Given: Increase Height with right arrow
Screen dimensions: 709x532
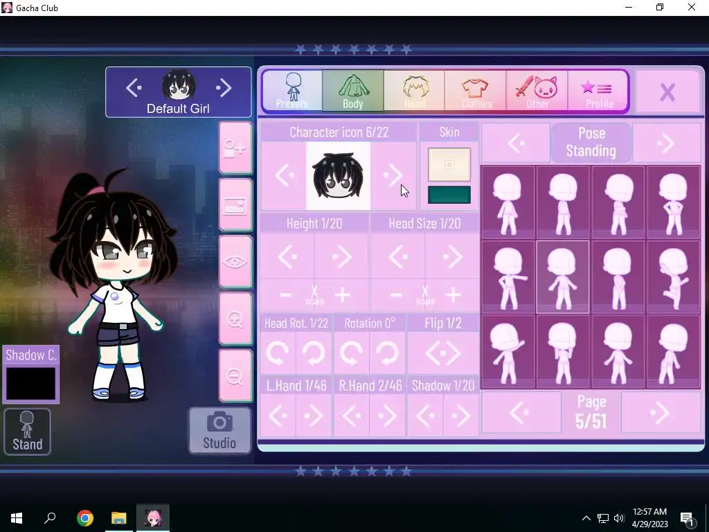Looking at the screenshot, I should (341, 256).
